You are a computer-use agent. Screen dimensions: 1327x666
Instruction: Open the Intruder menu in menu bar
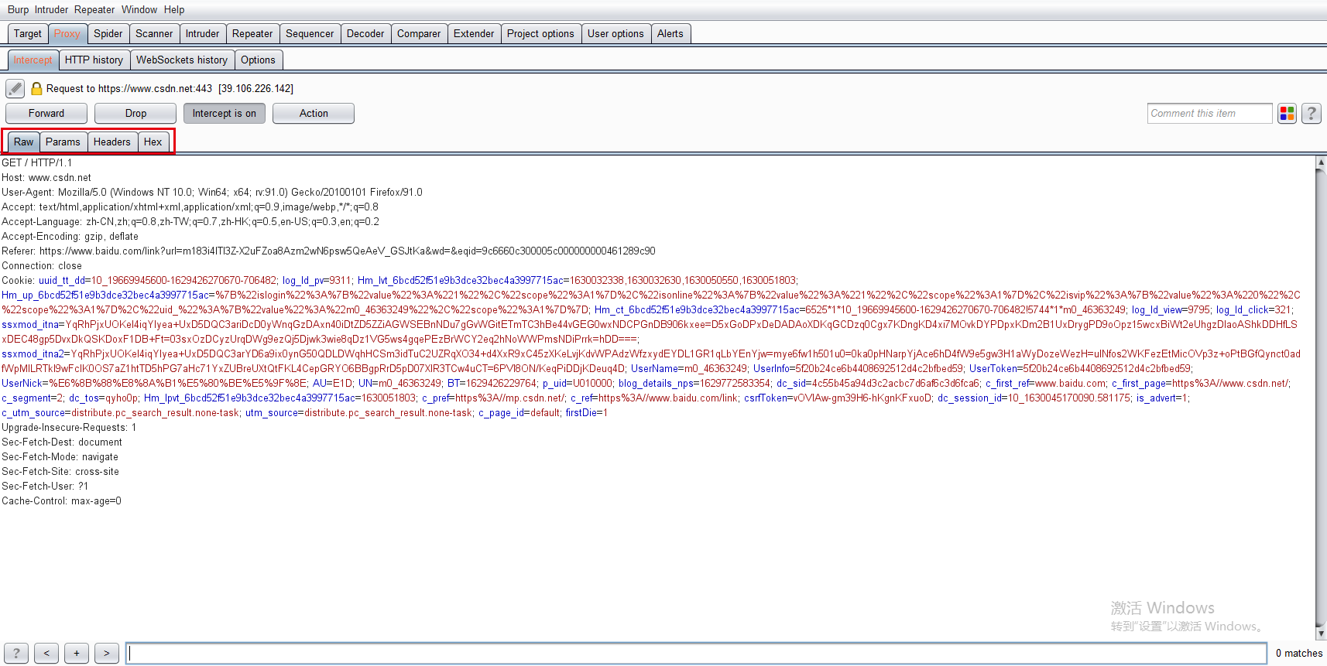coord(51,9)
